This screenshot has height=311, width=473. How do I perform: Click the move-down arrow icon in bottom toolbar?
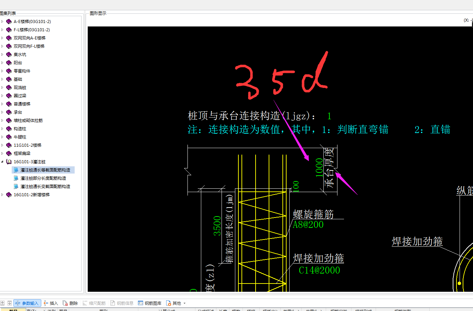[10, 303]
